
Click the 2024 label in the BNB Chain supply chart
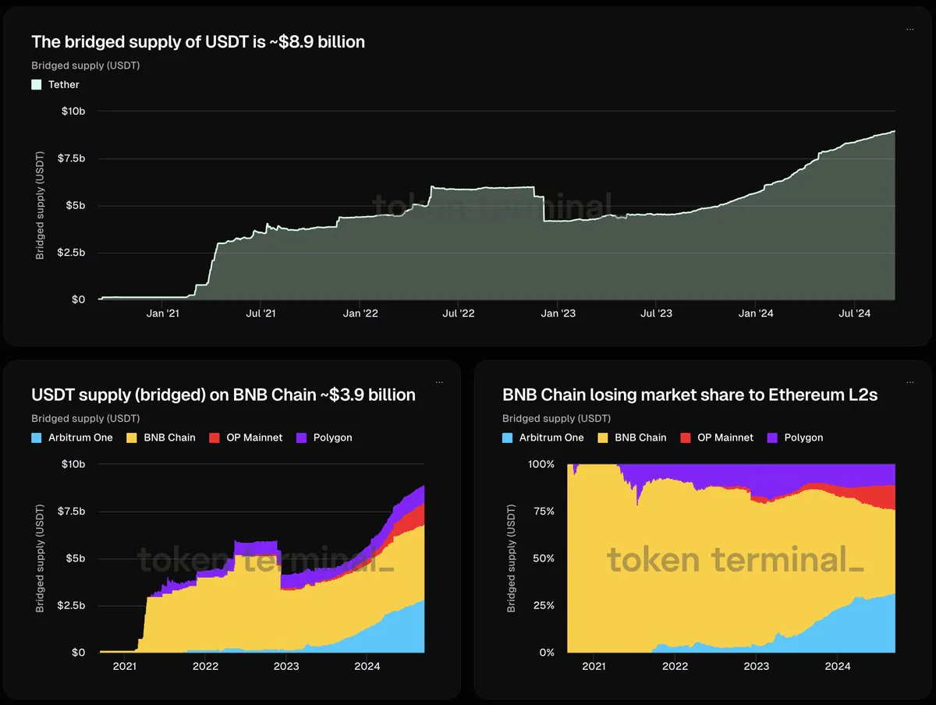pos(367,666)
